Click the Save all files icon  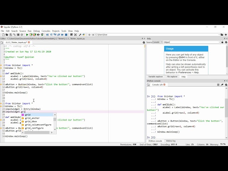14,35
